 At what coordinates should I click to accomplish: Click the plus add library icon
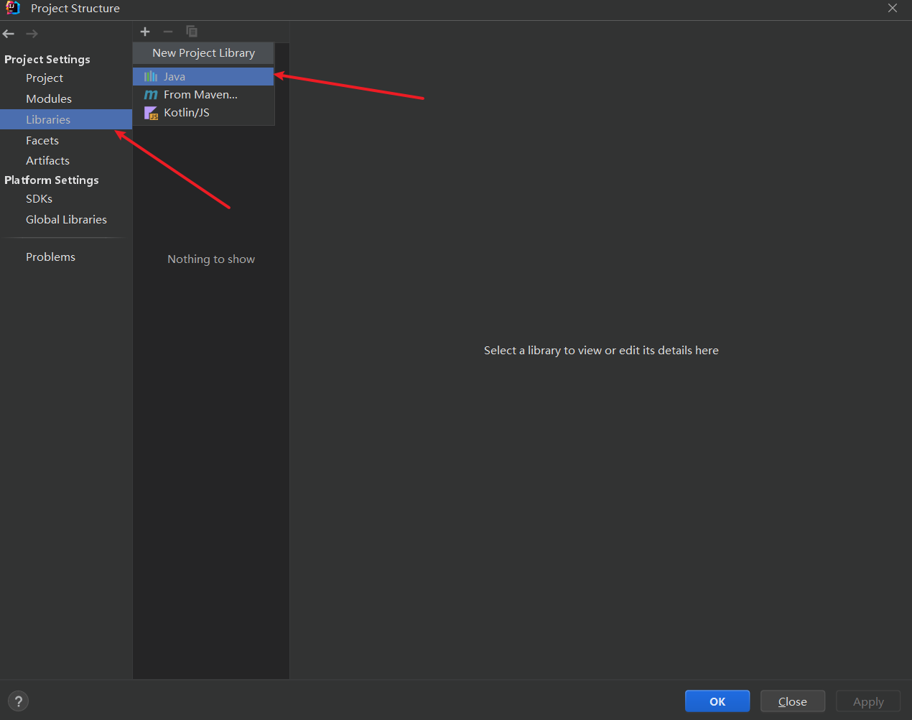[x=145, y=32]
